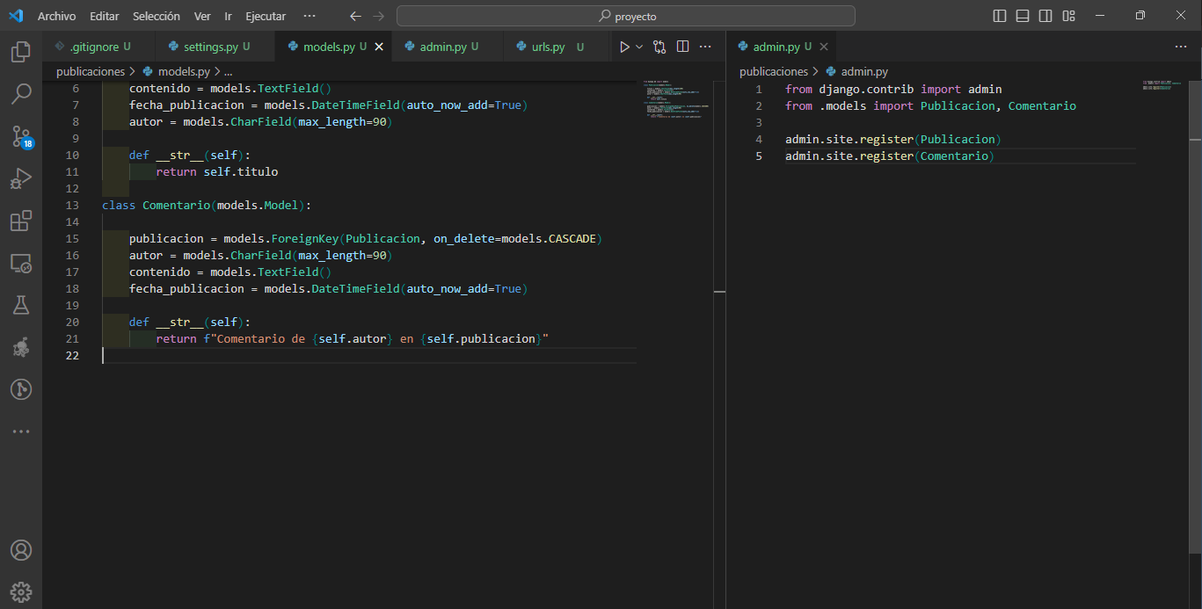This screenshot has height=609, width=1202.
Task: Click publicaciones breadcrumb above models.py editor
Action: point(91,71)
